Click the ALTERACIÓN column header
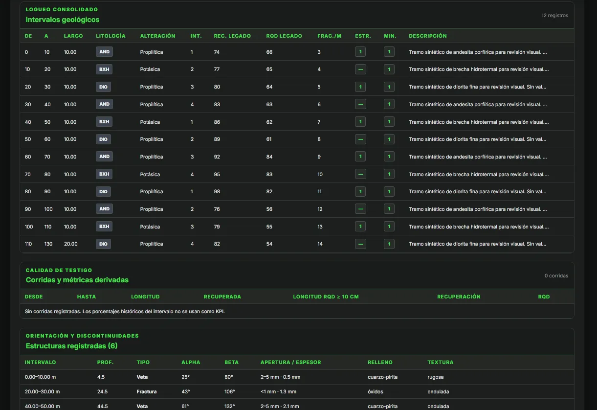Screen dimensions: 597x410 (157, 36)
